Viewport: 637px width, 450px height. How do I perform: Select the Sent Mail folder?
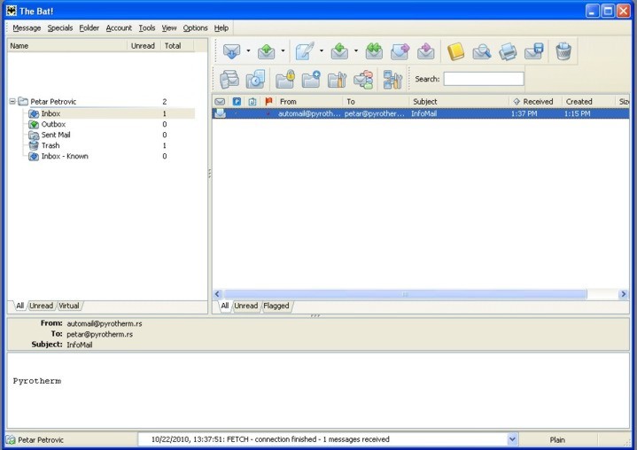56,135
